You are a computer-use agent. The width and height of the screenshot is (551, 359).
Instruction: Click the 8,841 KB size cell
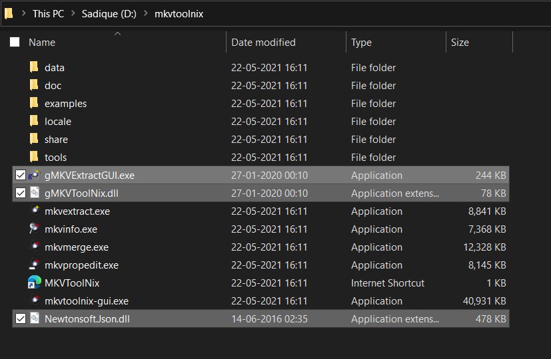pos(487,211)
